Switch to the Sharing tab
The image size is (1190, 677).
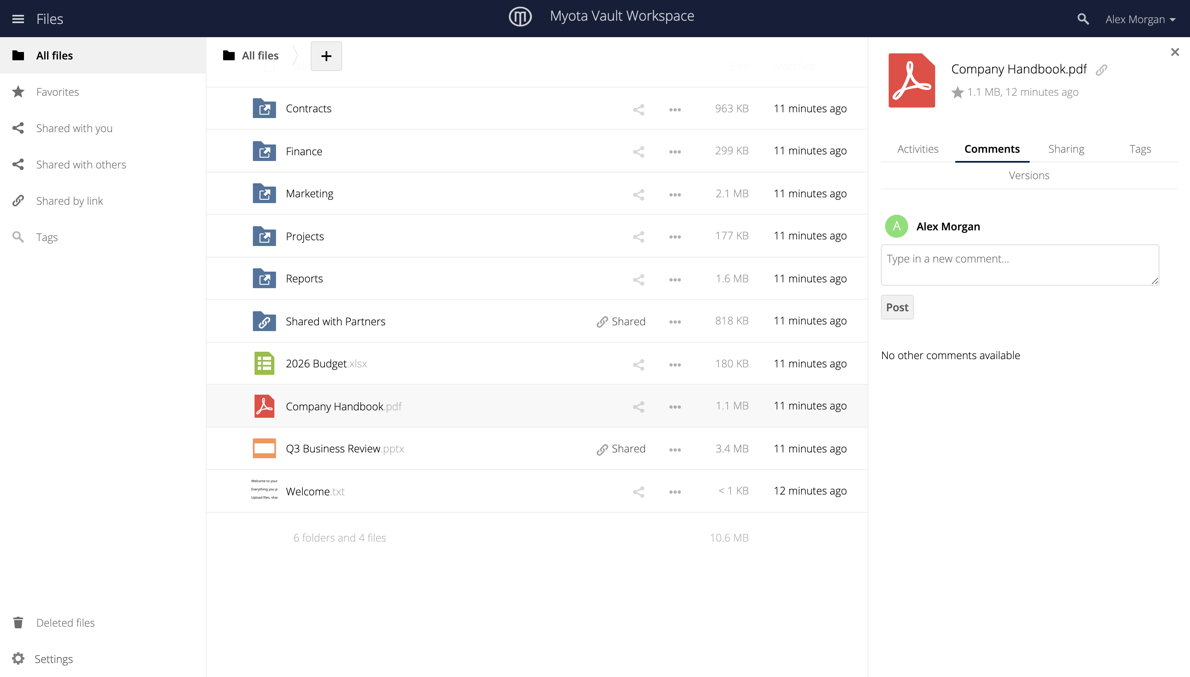1066,149
